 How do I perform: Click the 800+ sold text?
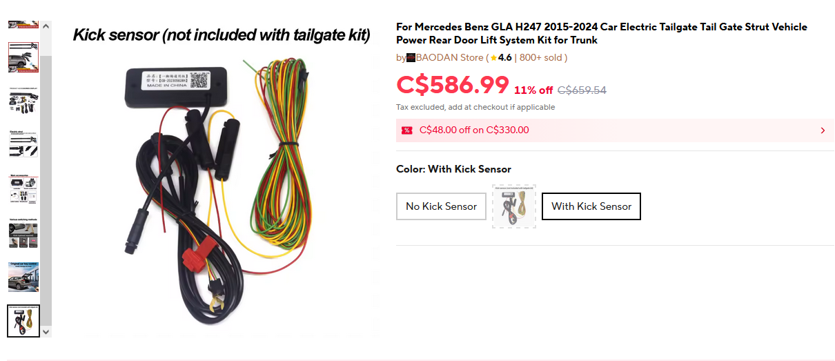(542, 58)
